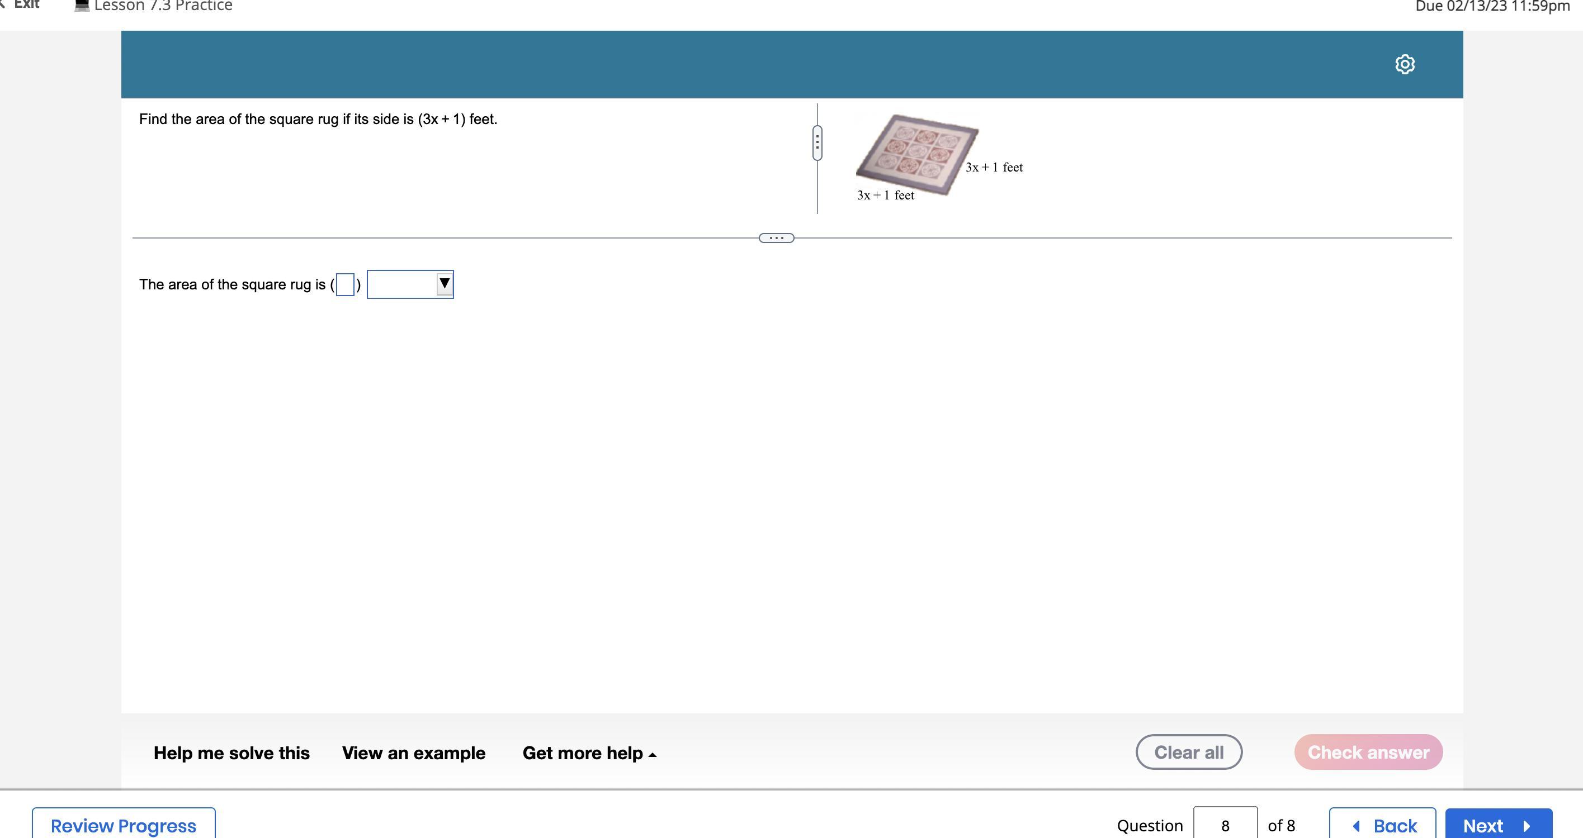
Task: Go Back to previous question
Action: (1382, 825)
